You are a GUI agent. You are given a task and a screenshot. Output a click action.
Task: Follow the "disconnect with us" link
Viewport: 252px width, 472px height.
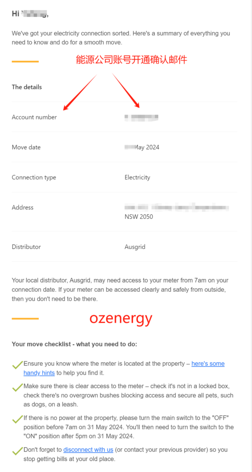pos(88,450)
